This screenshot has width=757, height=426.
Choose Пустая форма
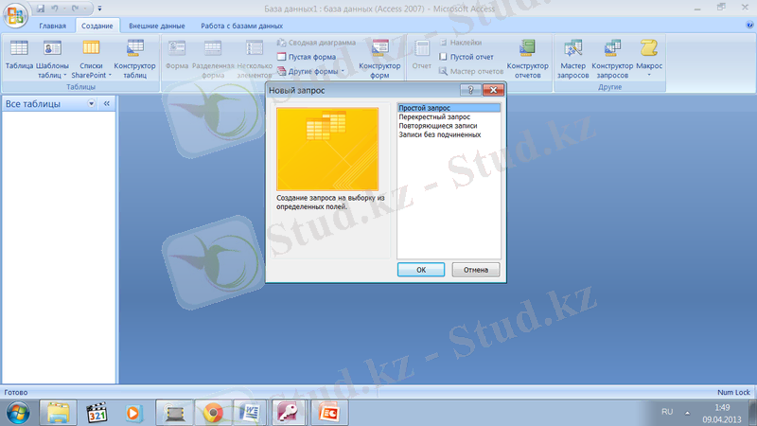[307, 57]
